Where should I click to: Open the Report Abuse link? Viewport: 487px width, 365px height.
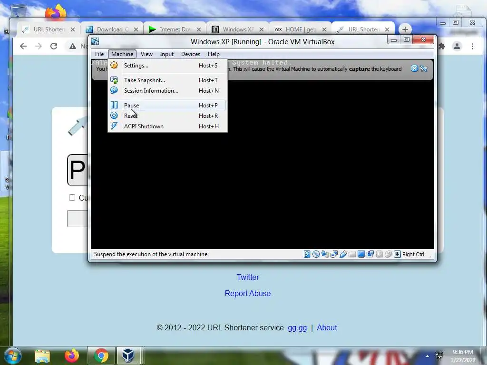pos(247,293)
